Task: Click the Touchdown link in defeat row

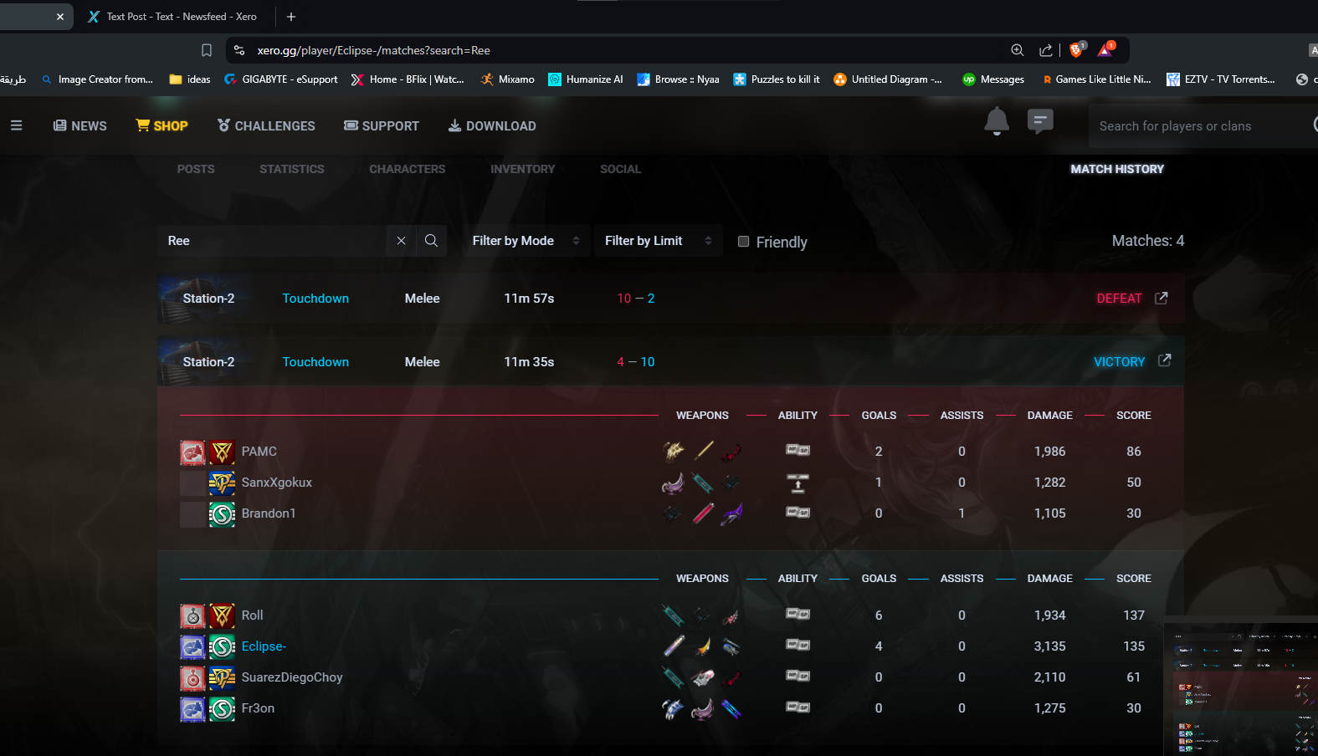Action: [x=315, y=299]
